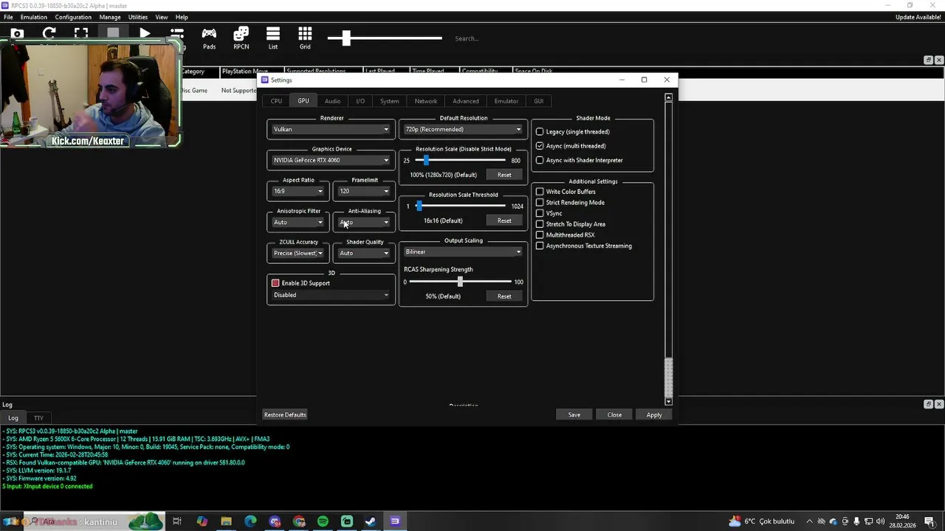
Task: Open Spotify from the taskbar
Action: pyautogui.click(x=323, y=521)
